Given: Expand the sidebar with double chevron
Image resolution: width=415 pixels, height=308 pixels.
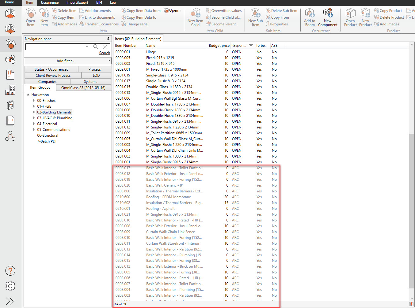Looking at the screenshot, I should point(10,301).
